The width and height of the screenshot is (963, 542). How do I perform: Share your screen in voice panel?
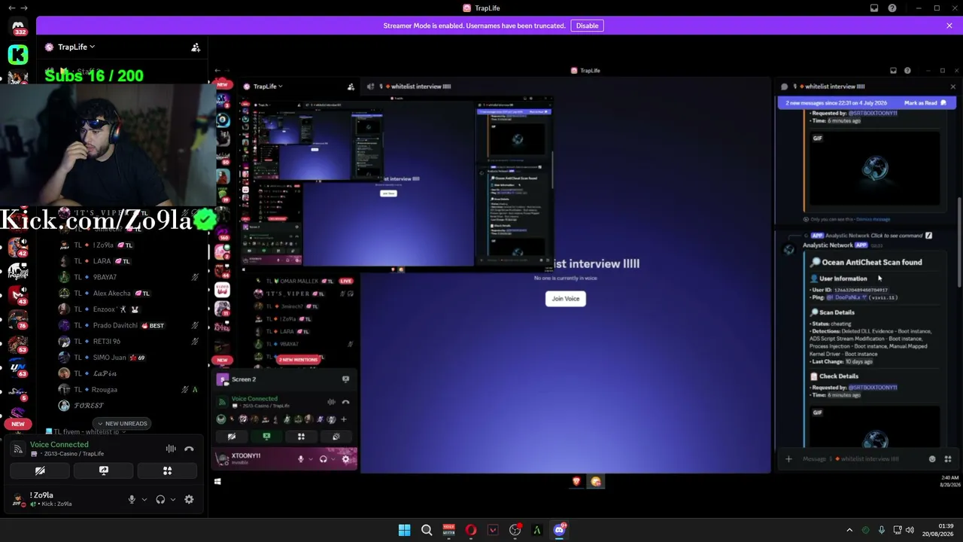coord(104,470)
